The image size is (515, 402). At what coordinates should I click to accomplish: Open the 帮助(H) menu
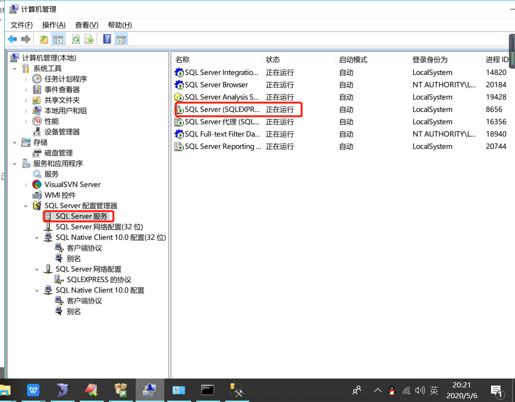tap(120, 25)
